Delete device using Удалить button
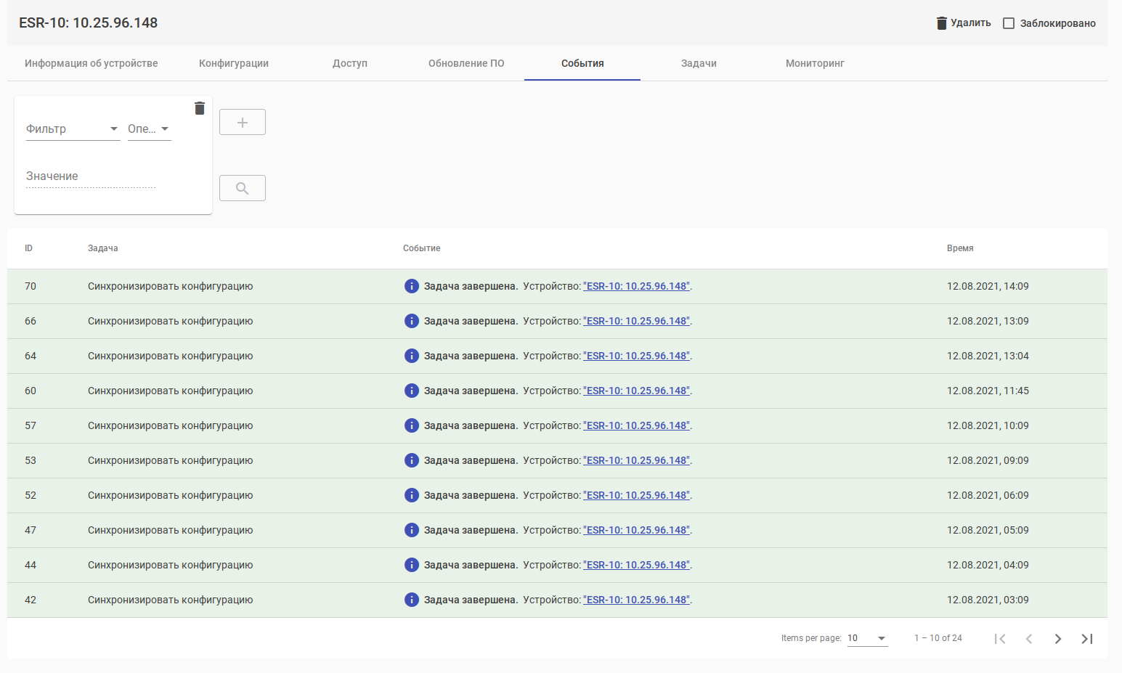The height and width of the screenshot is (673, 1122). click(963, 23)
